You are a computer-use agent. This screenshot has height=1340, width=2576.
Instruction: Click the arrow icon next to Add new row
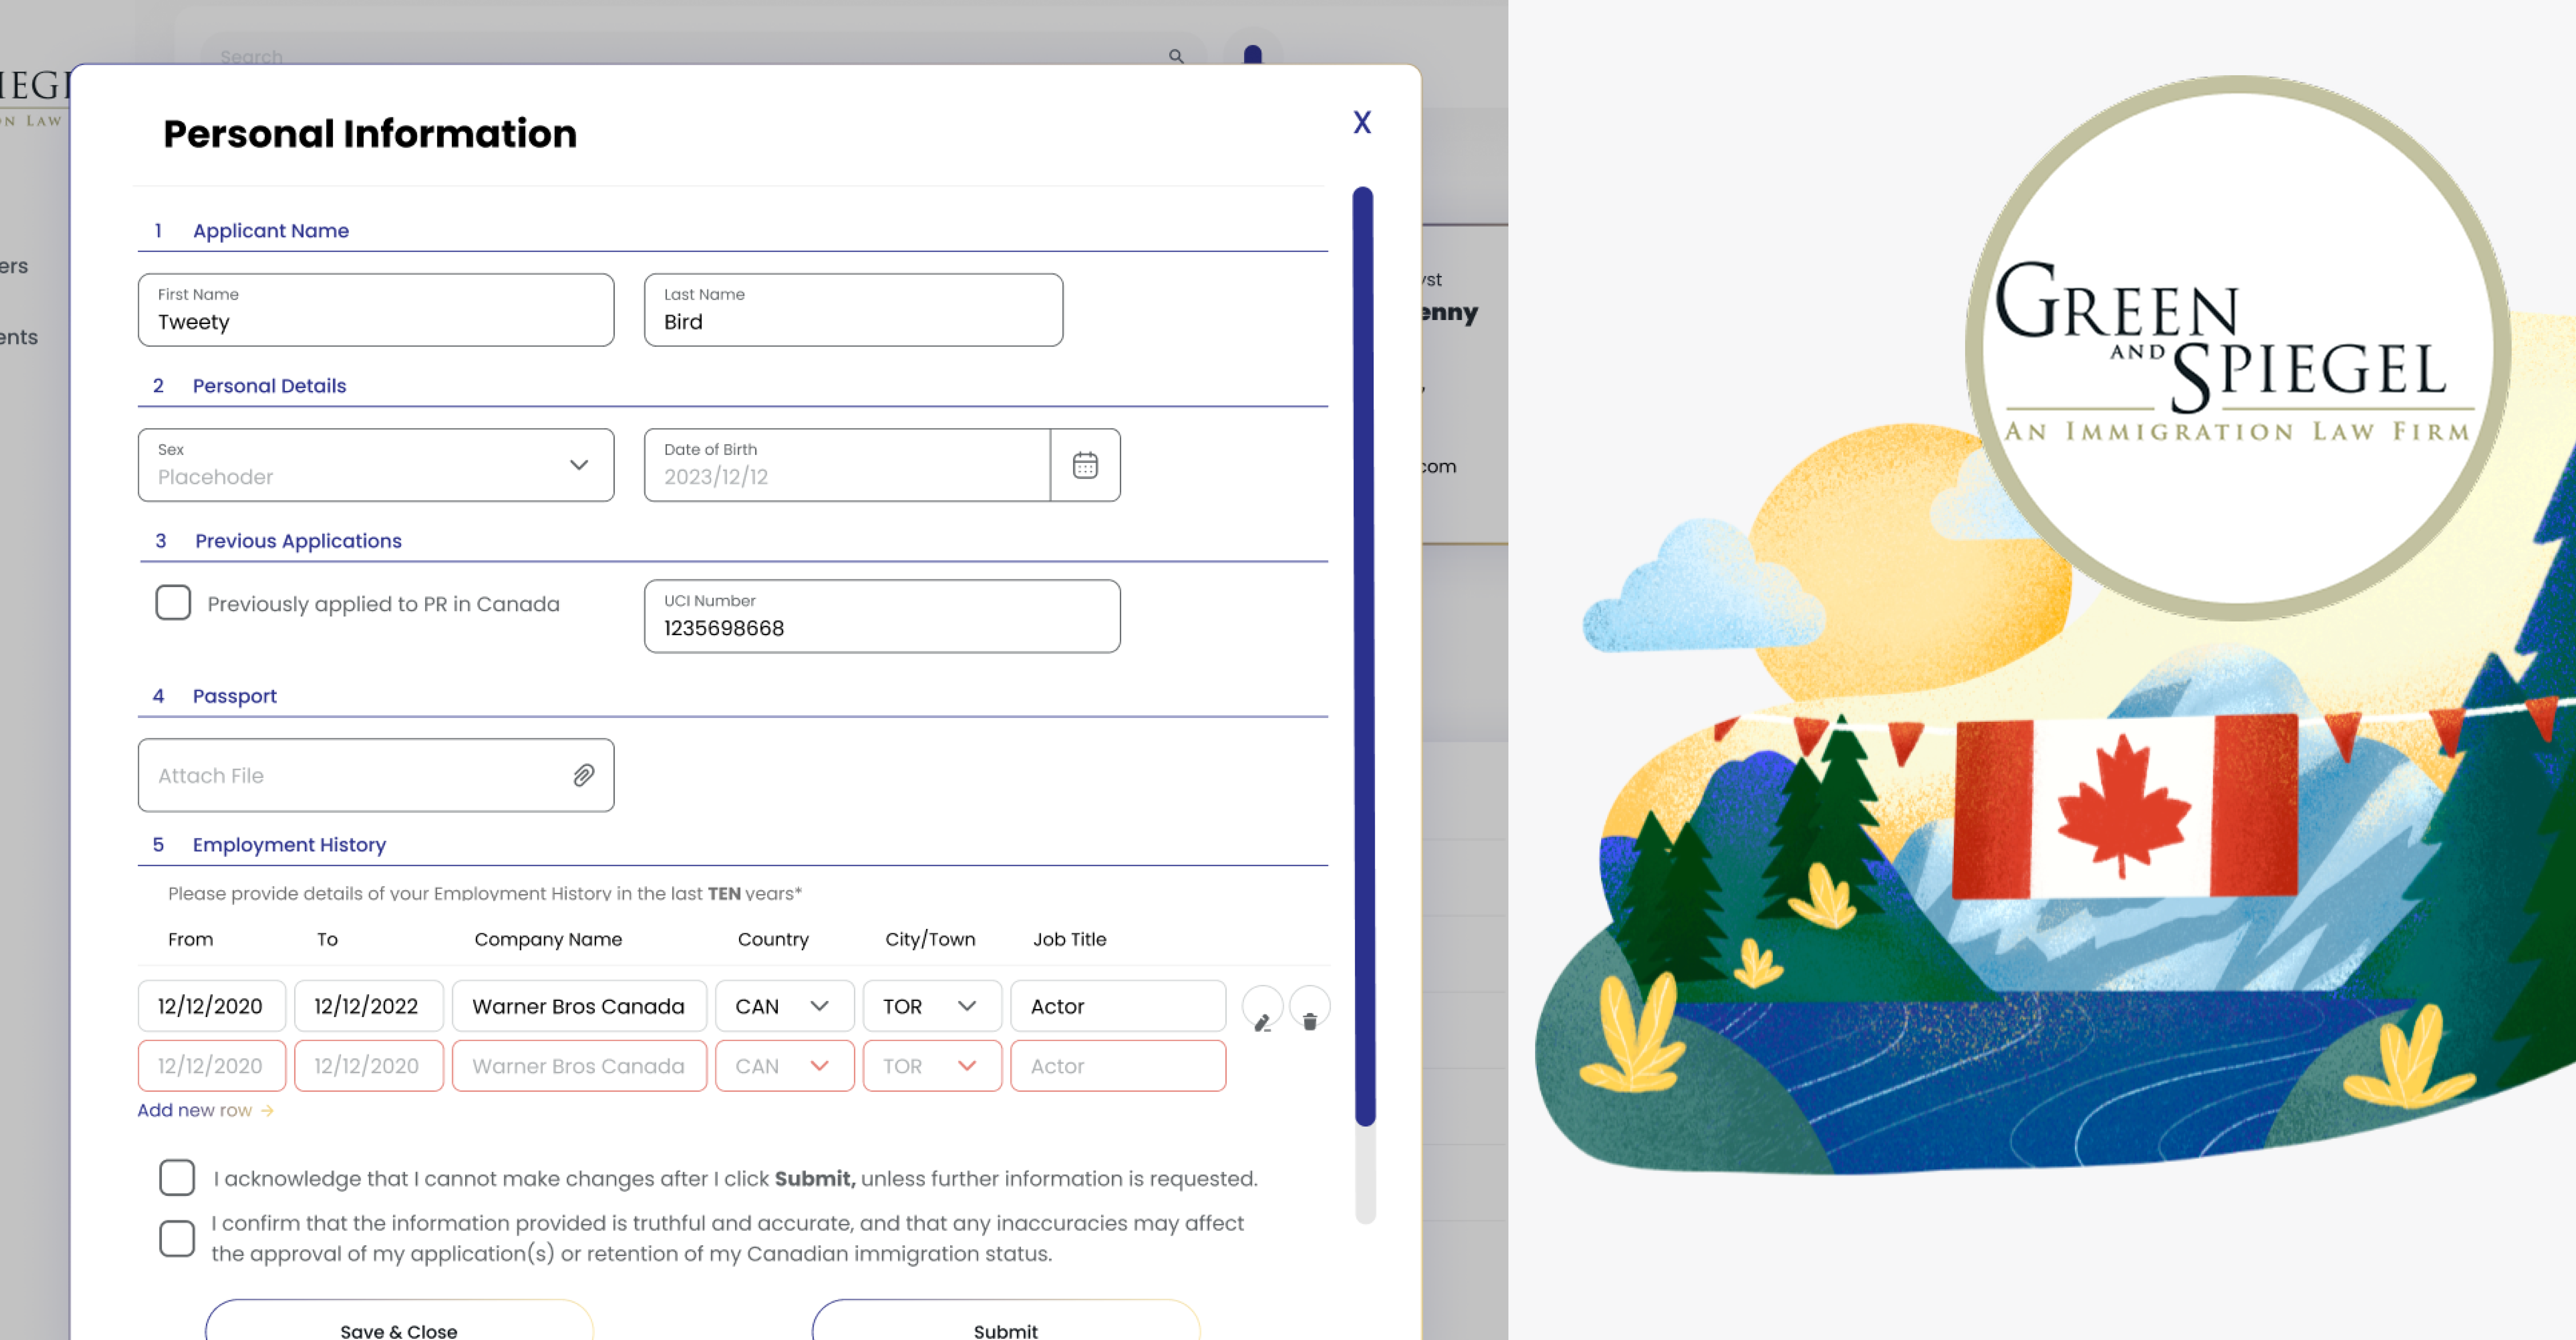pyautogui.click(x=266, y=1110)
